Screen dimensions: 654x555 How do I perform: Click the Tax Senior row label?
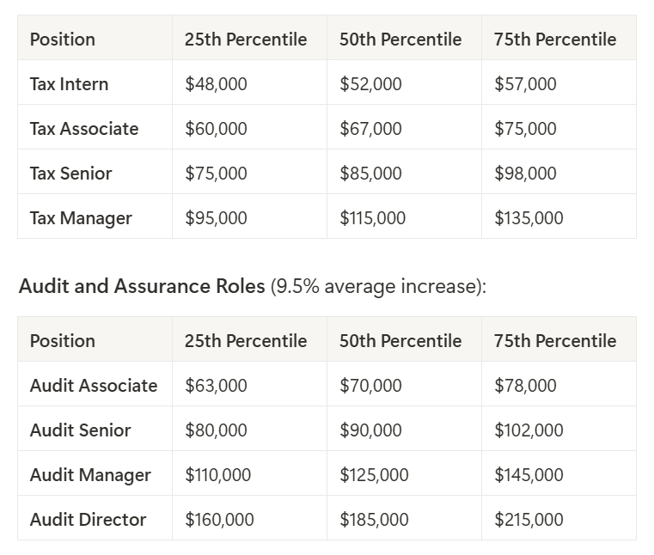[70, 174]
